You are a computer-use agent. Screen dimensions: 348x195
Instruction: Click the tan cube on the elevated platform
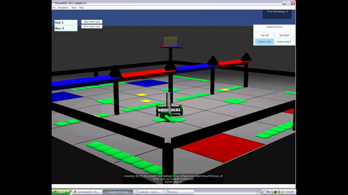(170, 41)
